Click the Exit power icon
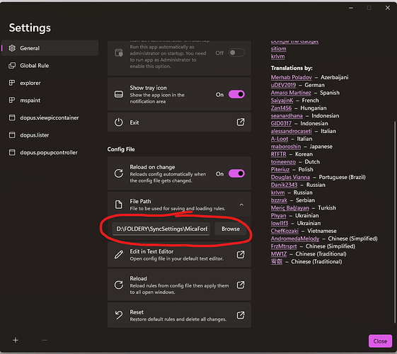The height and width of the screenshot is (354, 397). 118,122
